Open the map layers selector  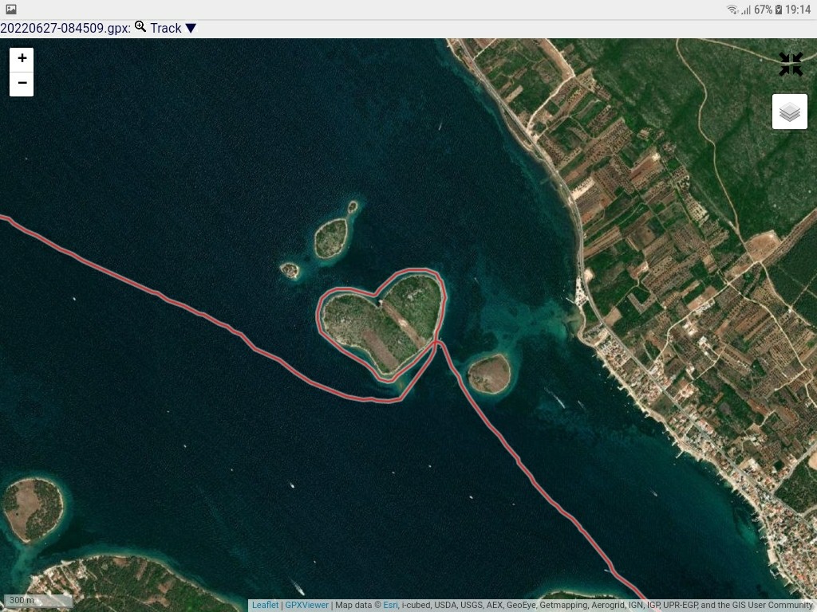(x=789, y=112)
